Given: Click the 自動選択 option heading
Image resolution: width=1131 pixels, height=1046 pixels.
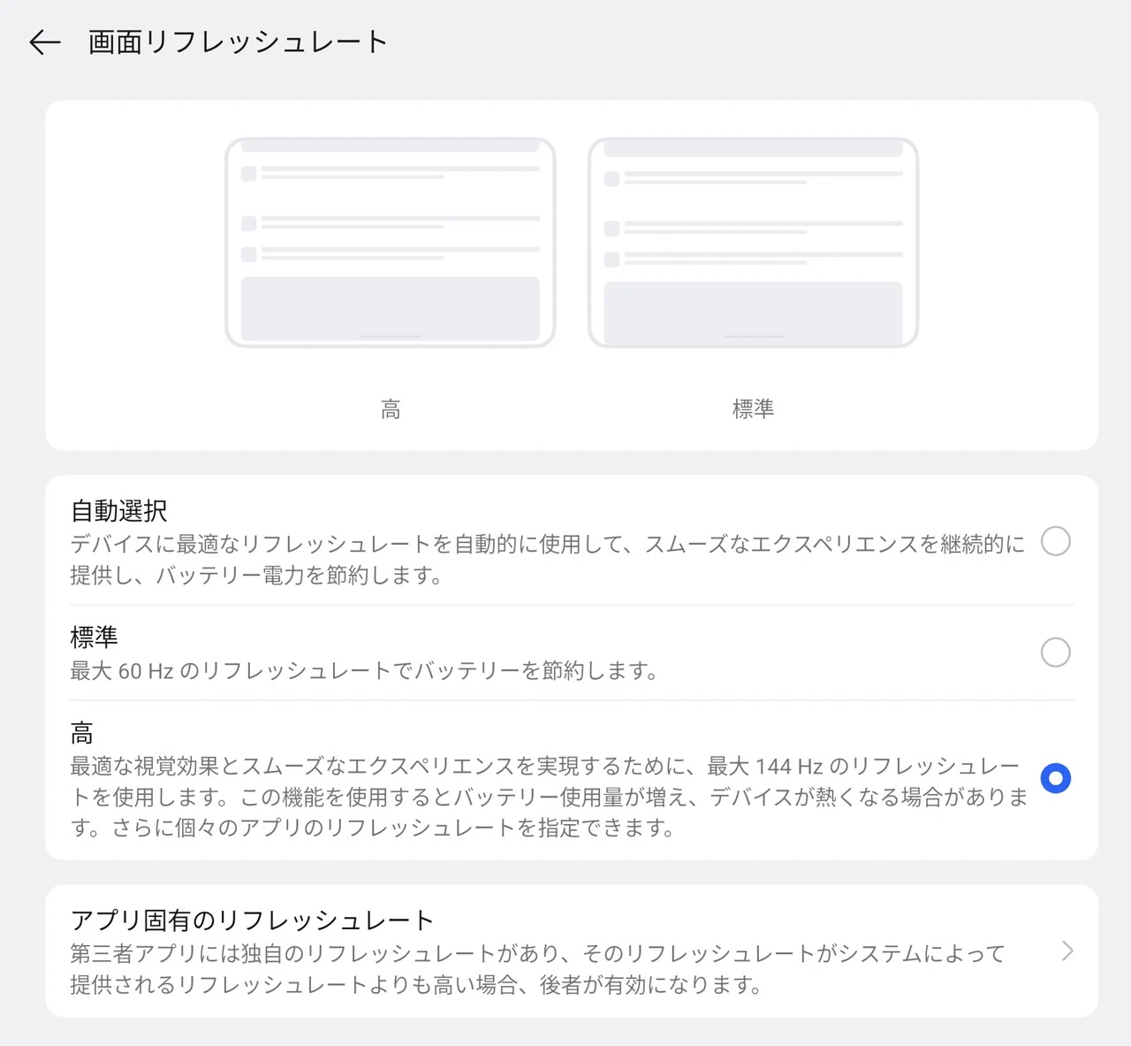Looking at the screenshot, I should 119,511.
